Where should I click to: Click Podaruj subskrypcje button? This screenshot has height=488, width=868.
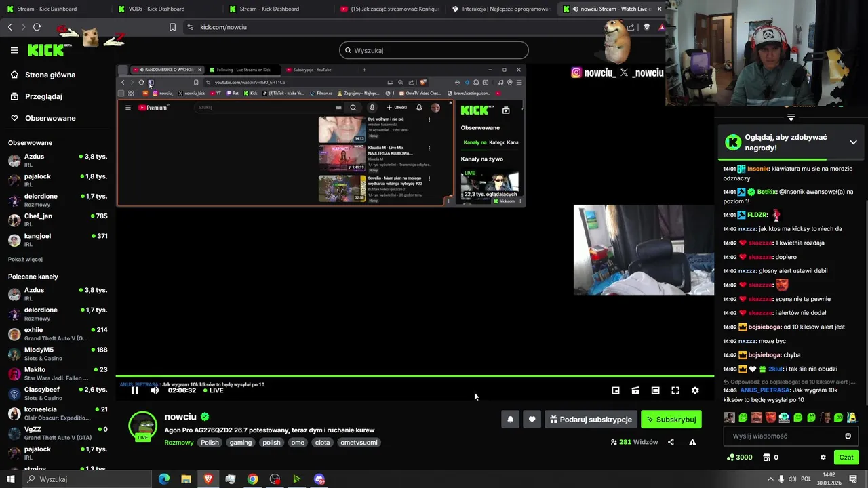[x=591, y=420]
